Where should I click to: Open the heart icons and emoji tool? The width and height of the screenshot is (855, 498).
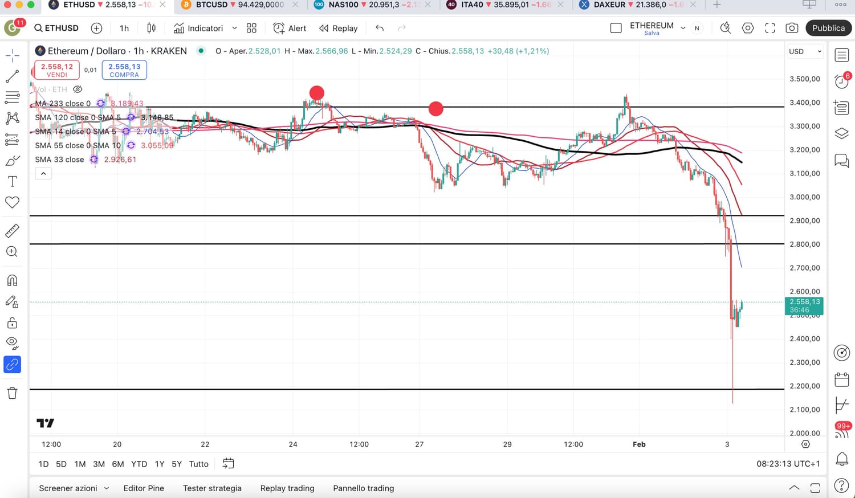coord(12,202)
